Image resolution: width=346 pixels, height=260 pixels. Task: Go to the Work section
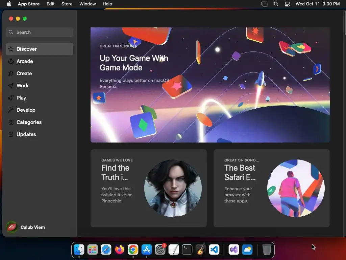40,86
